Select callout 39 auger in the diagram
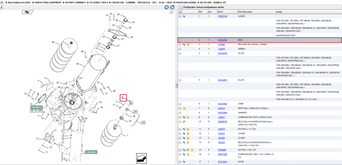 (x=53, y=42)
